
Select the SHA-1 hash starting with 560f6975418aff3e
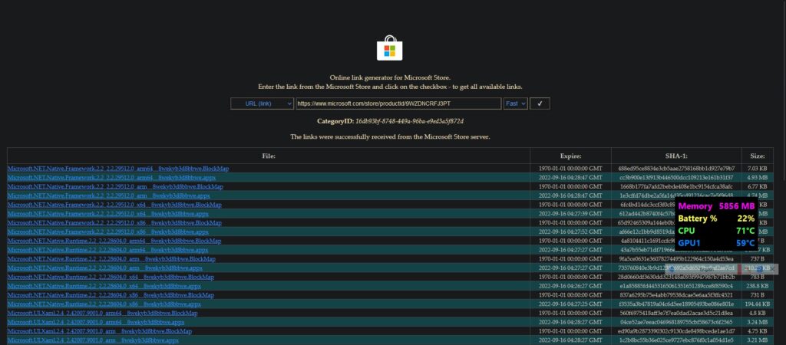[676, 313]
